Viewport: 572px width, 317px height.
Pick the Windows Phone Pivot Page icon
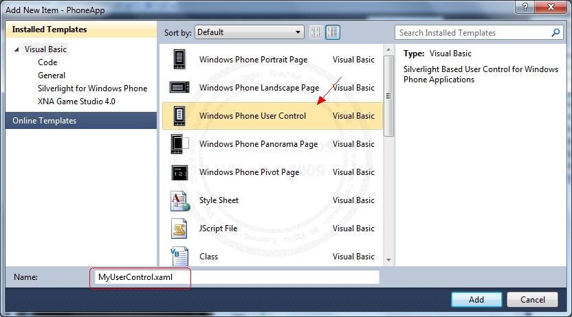179,172
